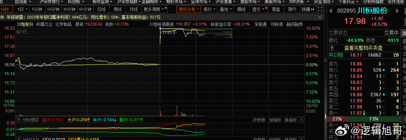
Task: Click the 简约 simple mode button
Action: (x=292, y=9)
